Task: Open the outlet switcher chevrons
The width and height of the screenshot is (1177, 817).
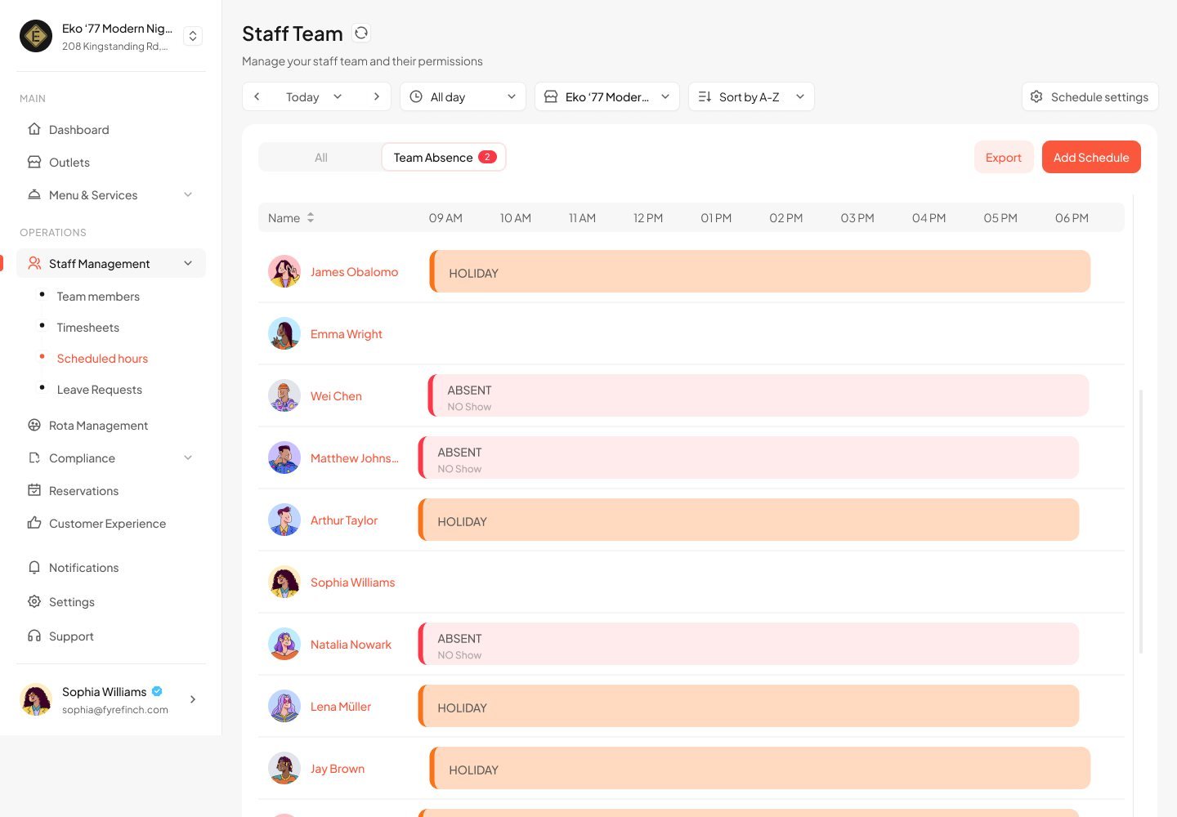Action: 193,36
